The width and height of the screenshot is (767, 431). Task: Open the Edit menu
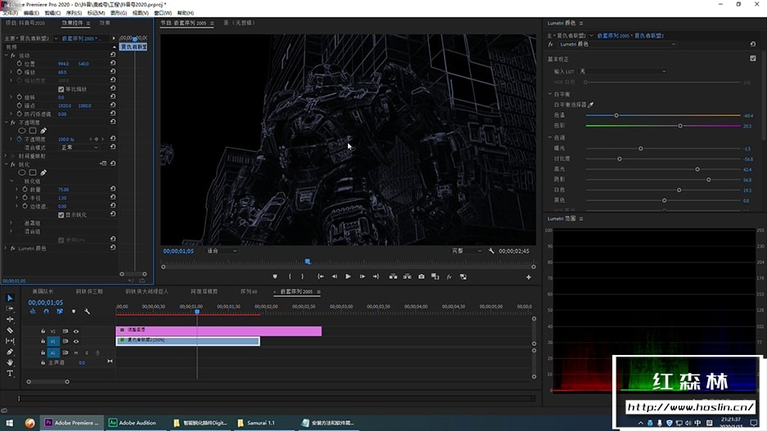(x=31, y=13)
